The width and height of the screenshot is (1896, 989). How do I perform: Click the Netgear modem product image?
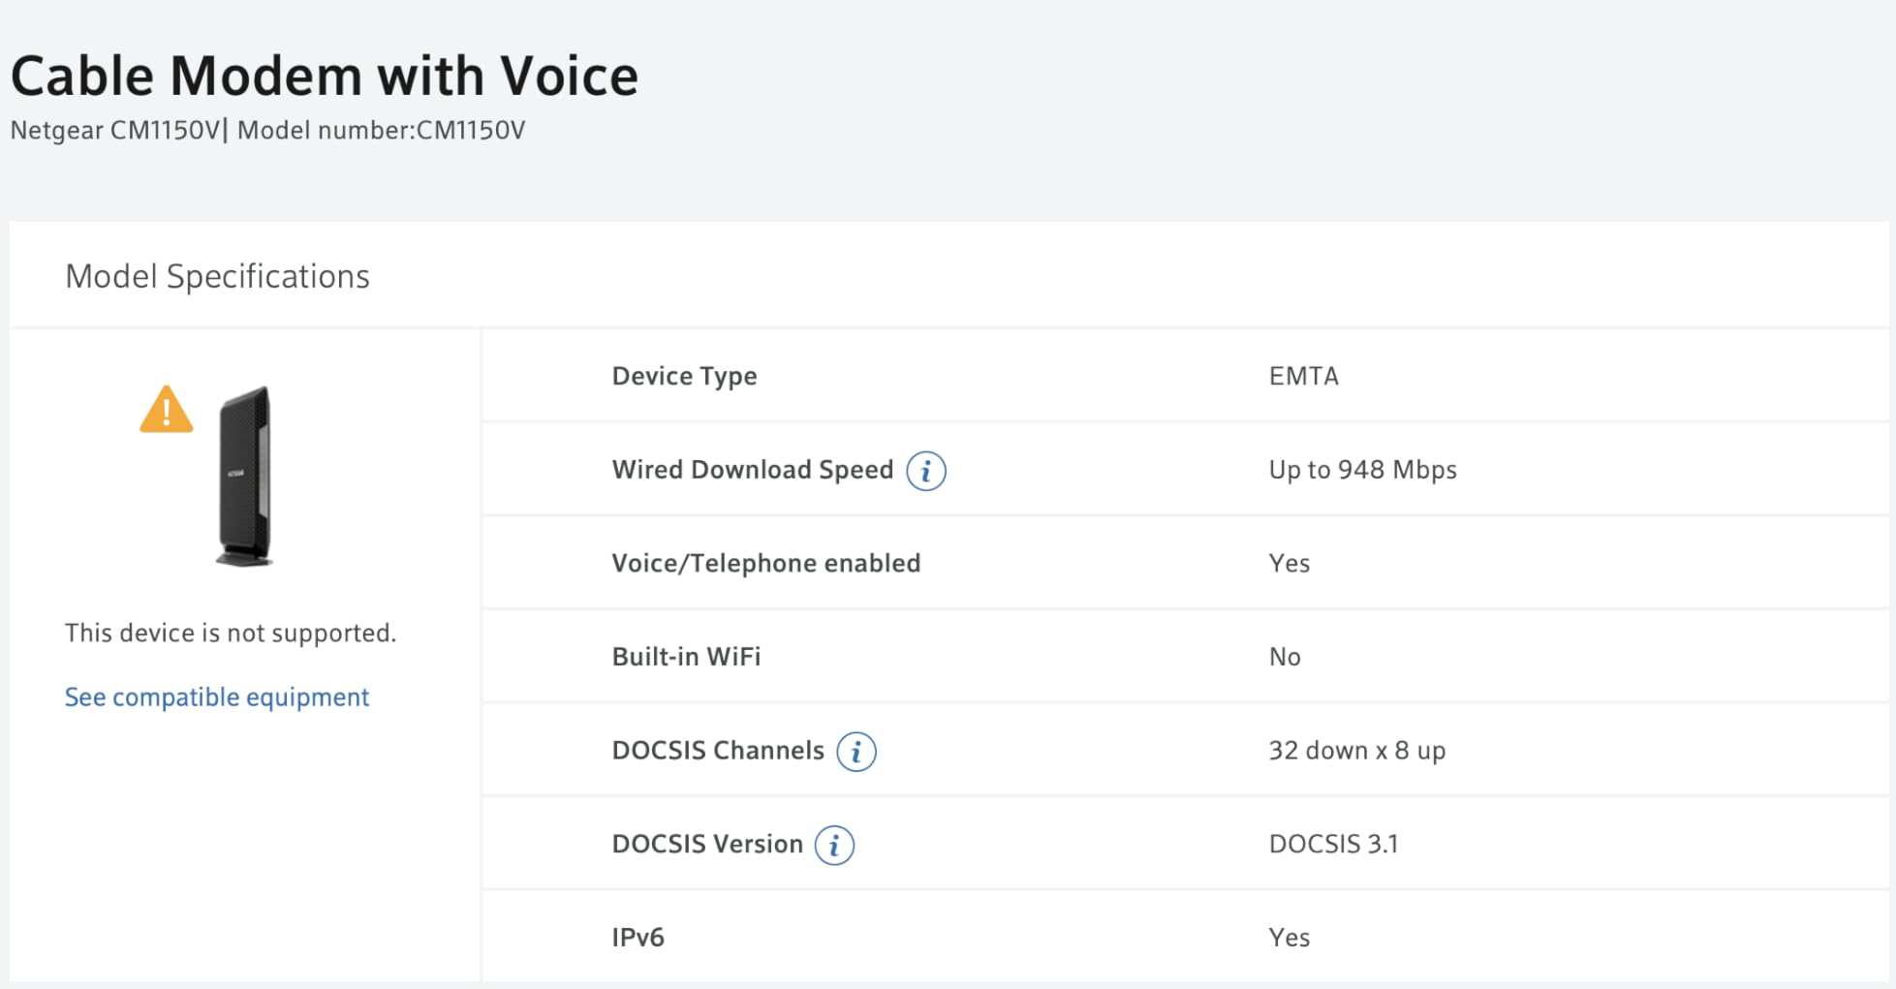(x=244, y=476)
